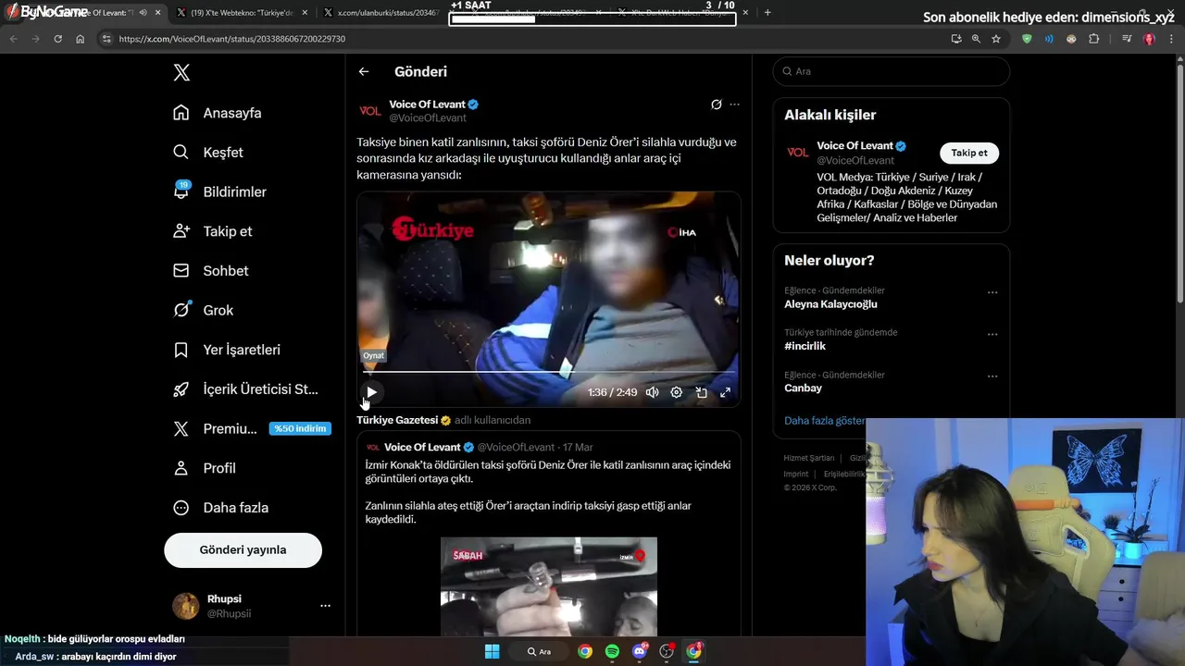
Task: Click browser home icon
Action: click(80, 39)
